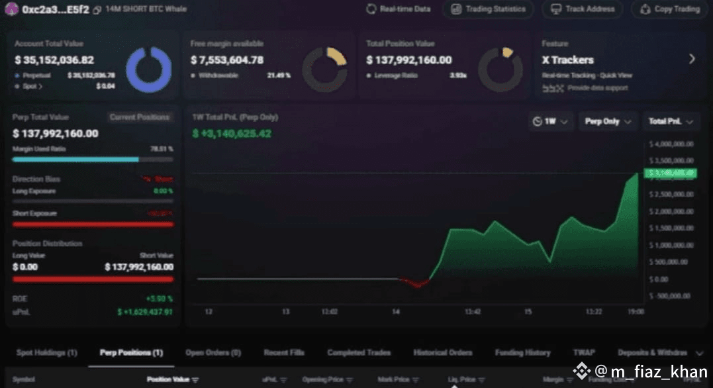Image resolution: width=713 pixels, height=388 pixels.
Task: Click the green price label on the chart axis
Action: pos(670,173)
